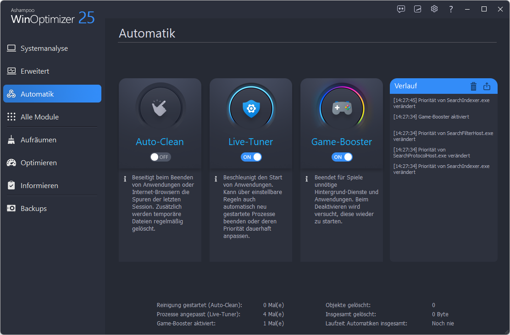Open the feedback chat bubble icon
Image resolution: width=510 pixels, height=335 pixels.
(x=401, y=9)
